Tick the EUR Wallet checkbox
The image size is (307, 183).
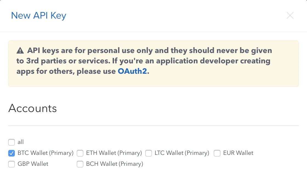click(x=217, y=153)
